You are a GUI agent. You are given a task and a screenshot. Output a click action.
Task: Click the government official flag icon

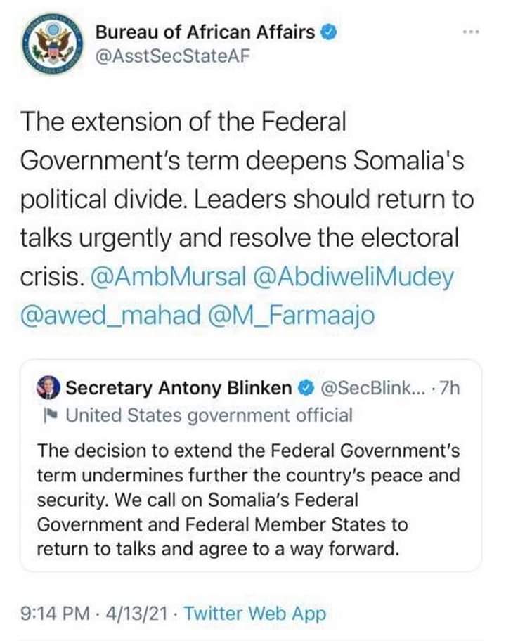click(x=51, y=415)
